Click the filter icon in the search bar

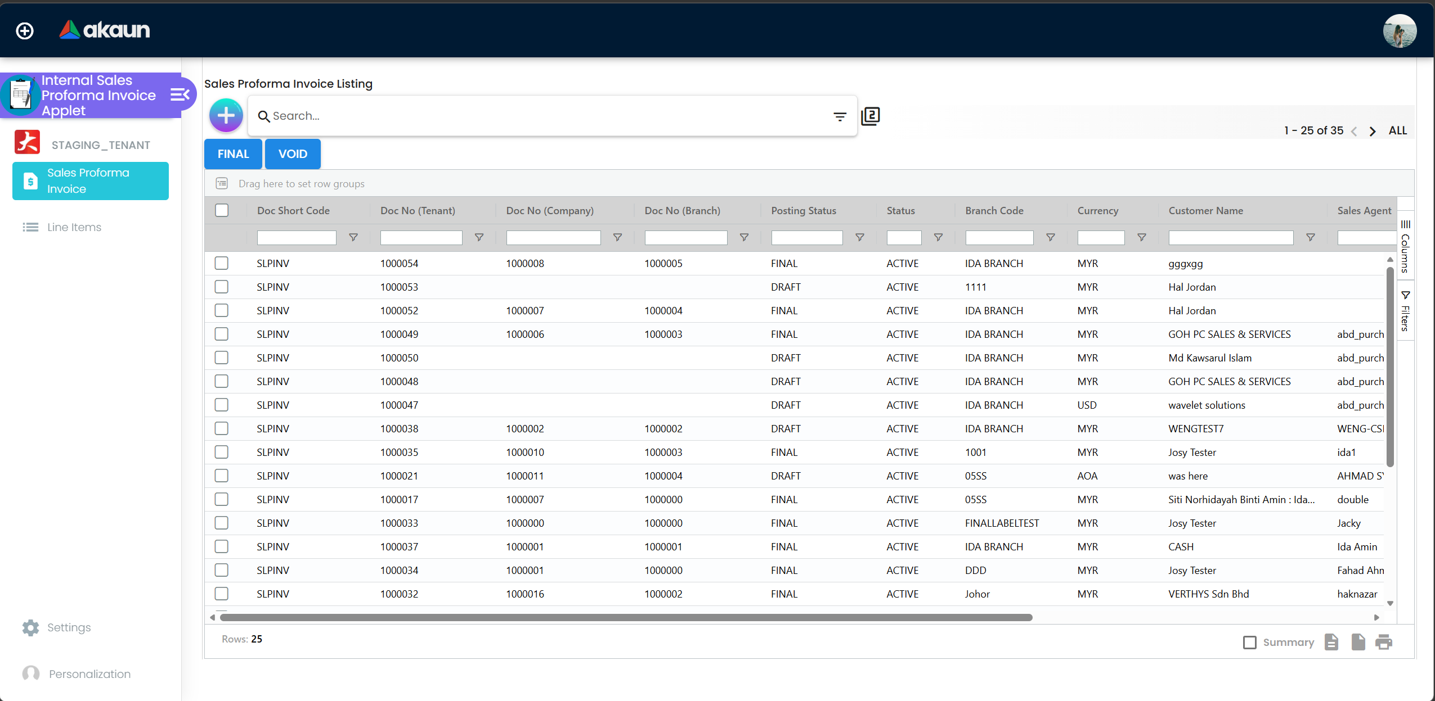840,116
